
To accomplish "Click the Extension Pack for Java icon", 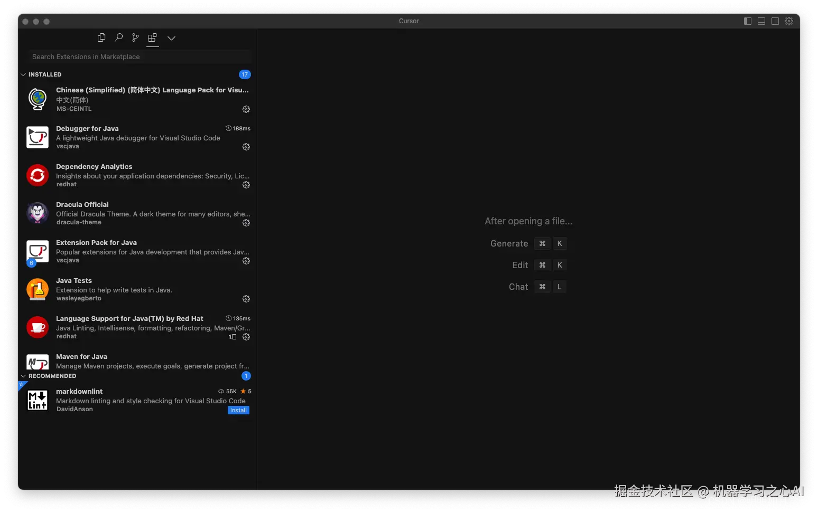I will pyautogui.click(x=38, y=251).
